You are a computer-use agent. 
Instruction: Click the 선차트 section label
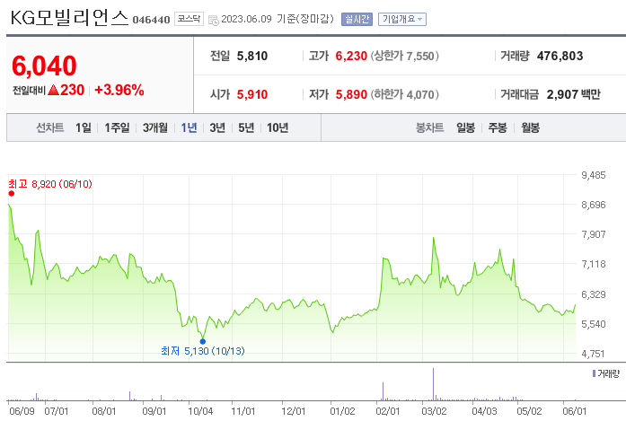pos(50,127)
